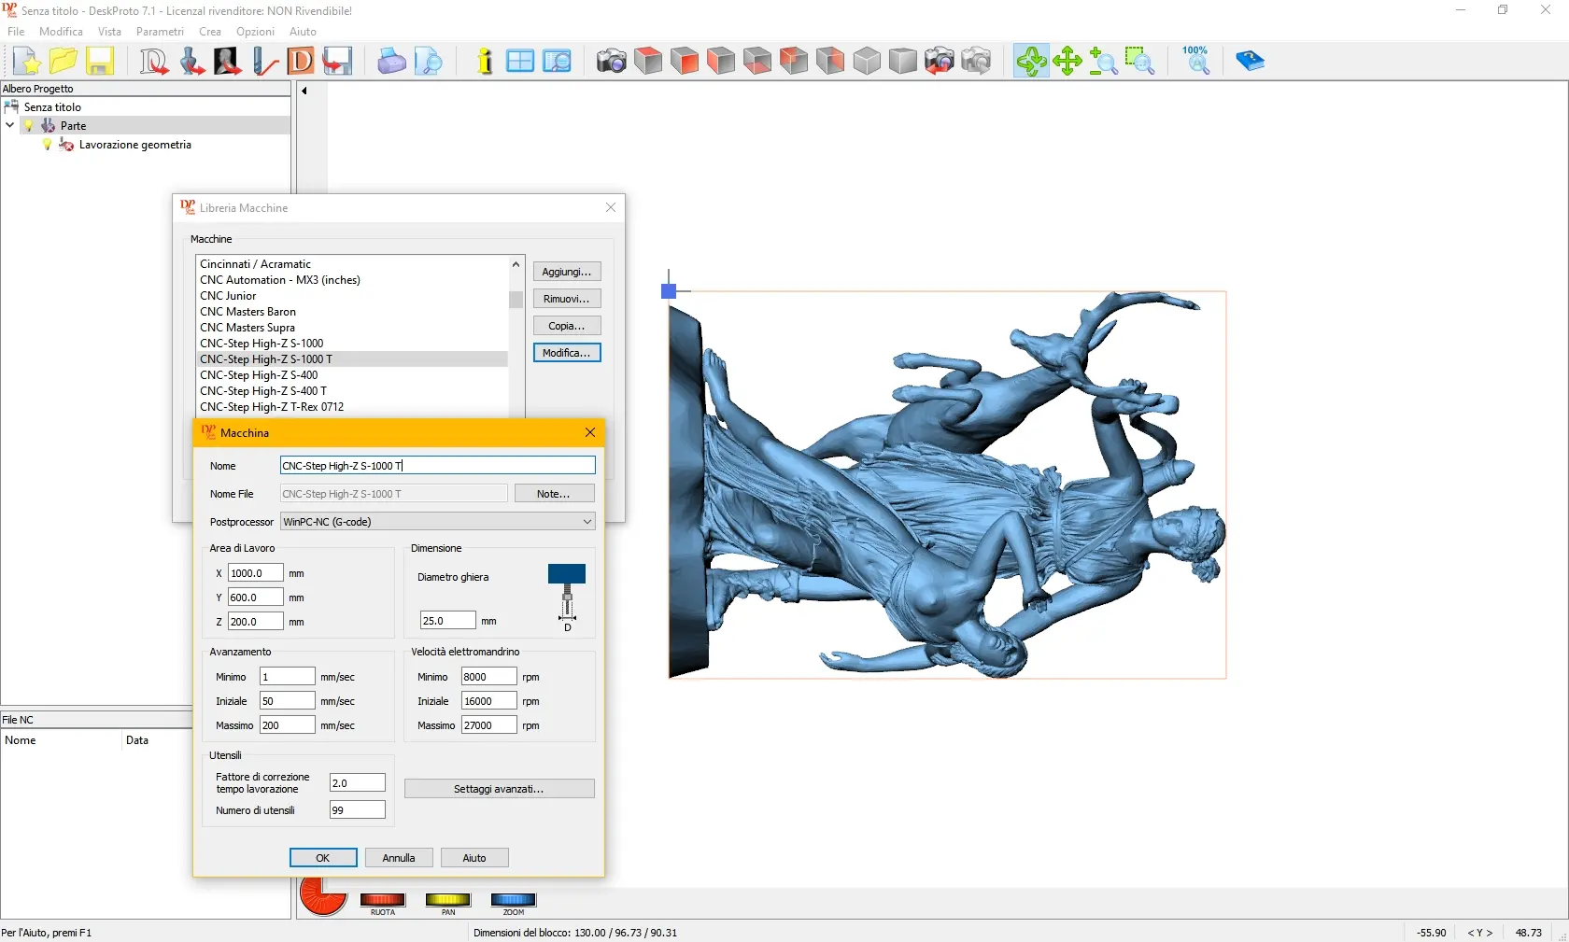This screenshot has width=1569, height=942.
Task: Open Settaggi avanzati... settings
Action: (x=499, y=789)
